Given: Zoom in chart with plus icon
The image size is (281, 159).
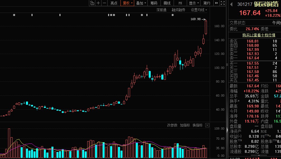Looking at the screenshot, I should click(98, 3).
